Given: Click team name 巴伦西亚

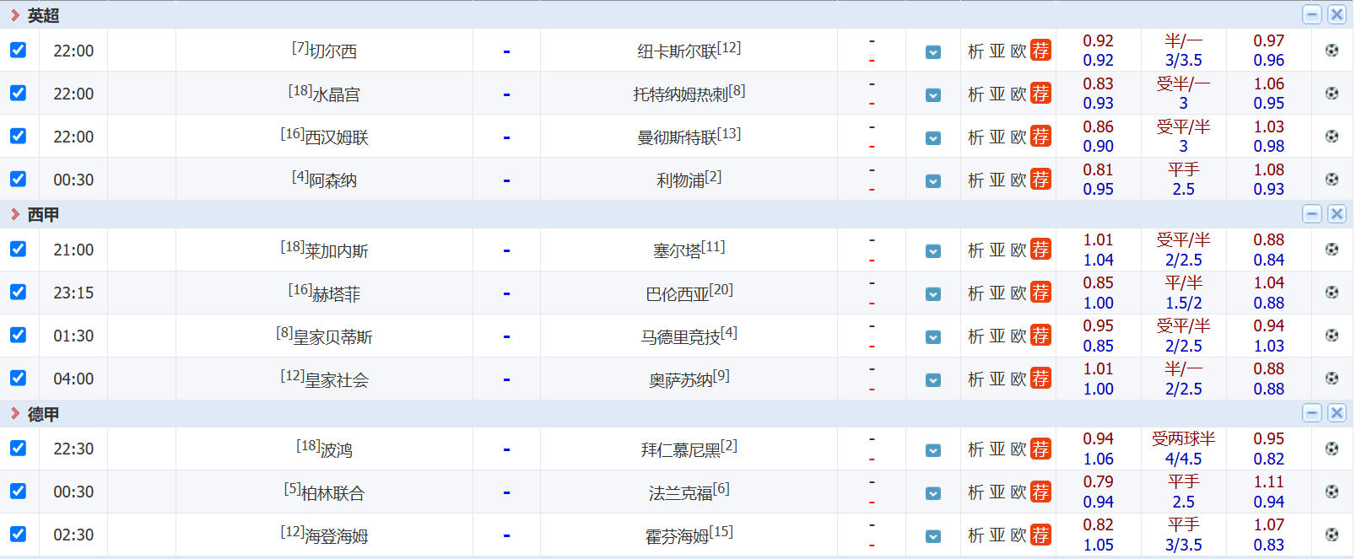Looking at the screenshot, I should [678, 294].
